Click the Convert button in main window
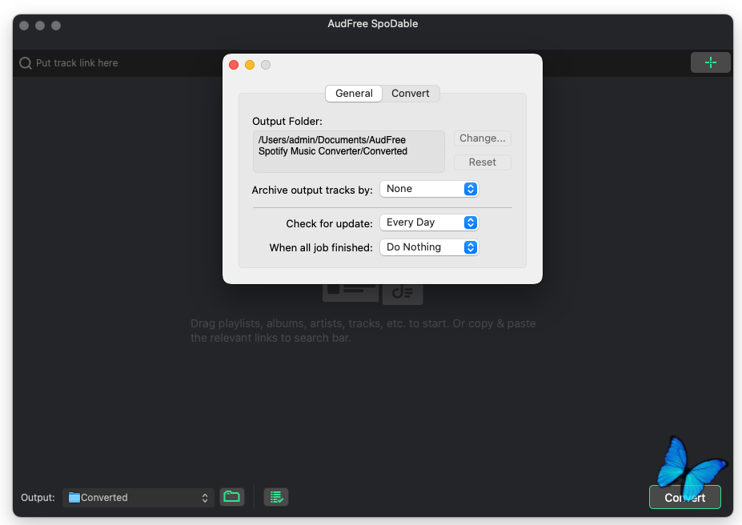The image size is (742, 525). click(x=684, y=498)
